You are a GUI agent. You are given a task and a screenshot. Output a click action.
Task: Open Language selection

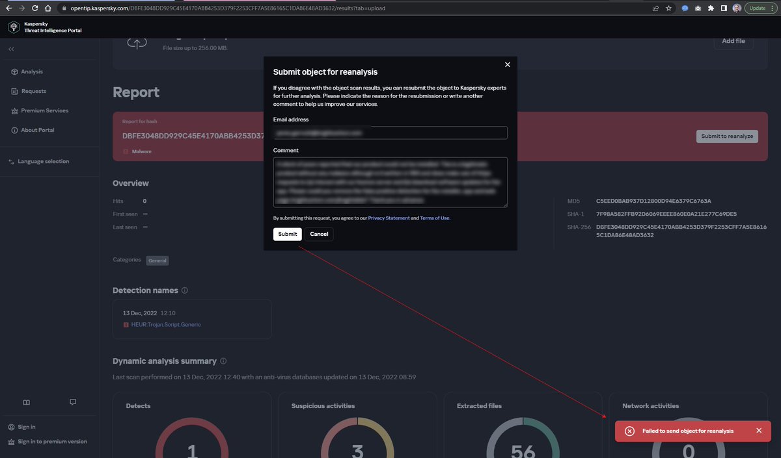(x=43, y=161)
